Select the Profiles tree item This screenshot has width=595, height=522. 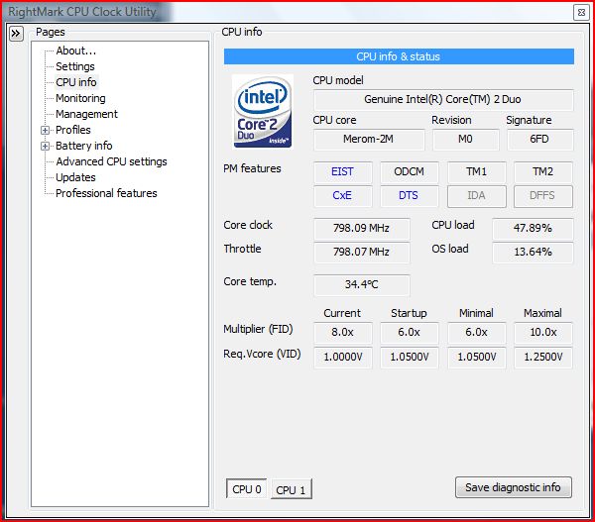73,130
